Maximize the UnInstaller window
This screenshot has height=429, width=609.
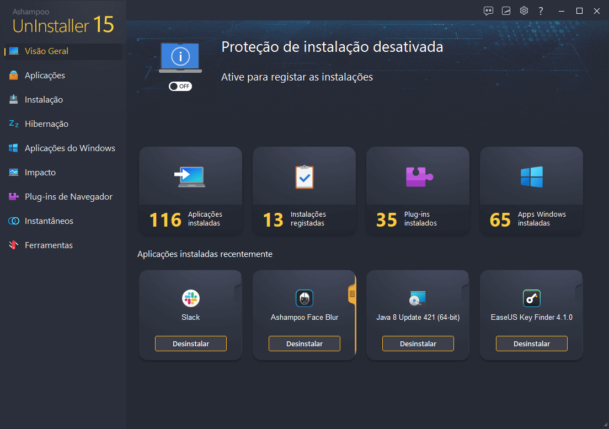point(579,11)
